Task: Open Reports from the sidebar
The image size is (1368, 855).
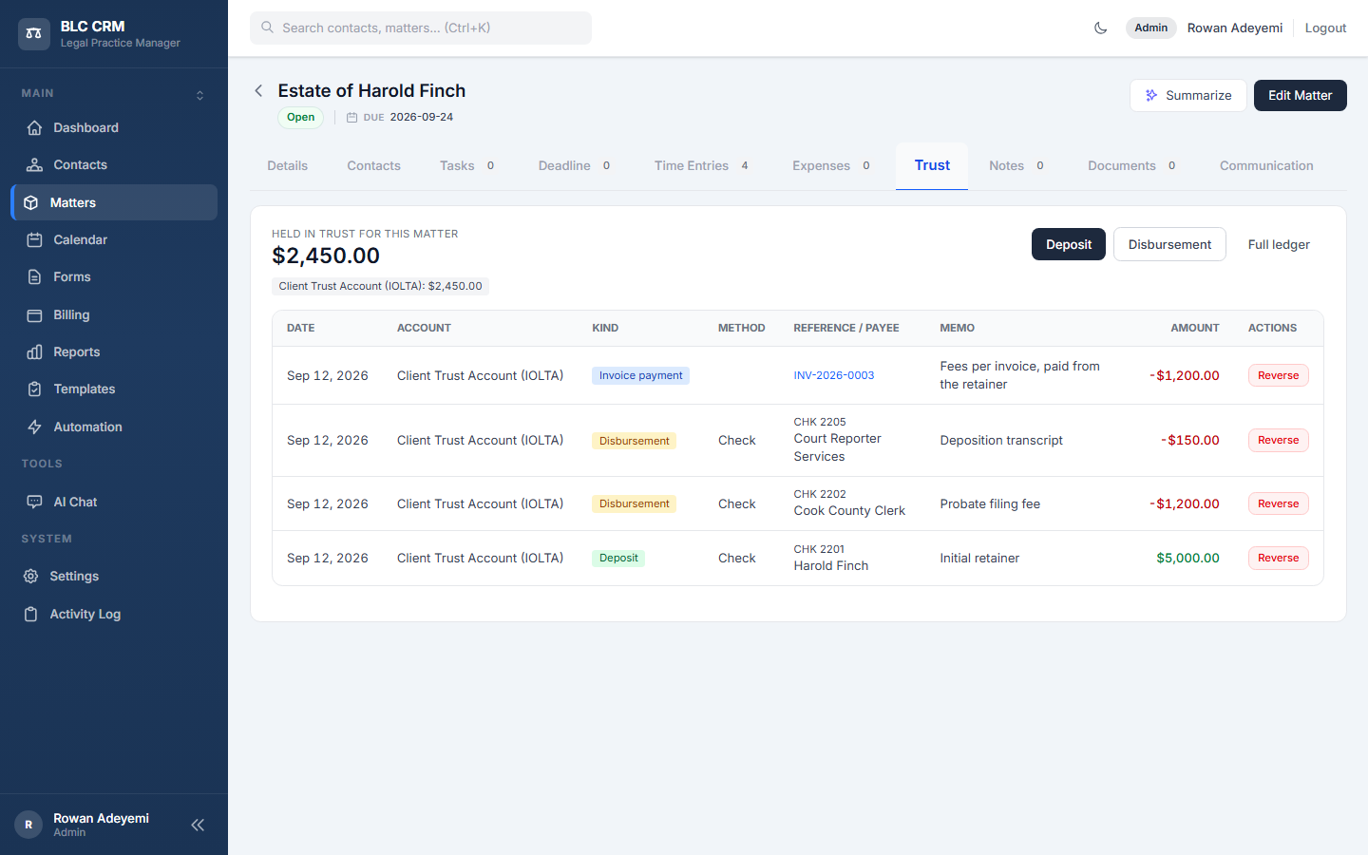Action: tap(114, 351)
